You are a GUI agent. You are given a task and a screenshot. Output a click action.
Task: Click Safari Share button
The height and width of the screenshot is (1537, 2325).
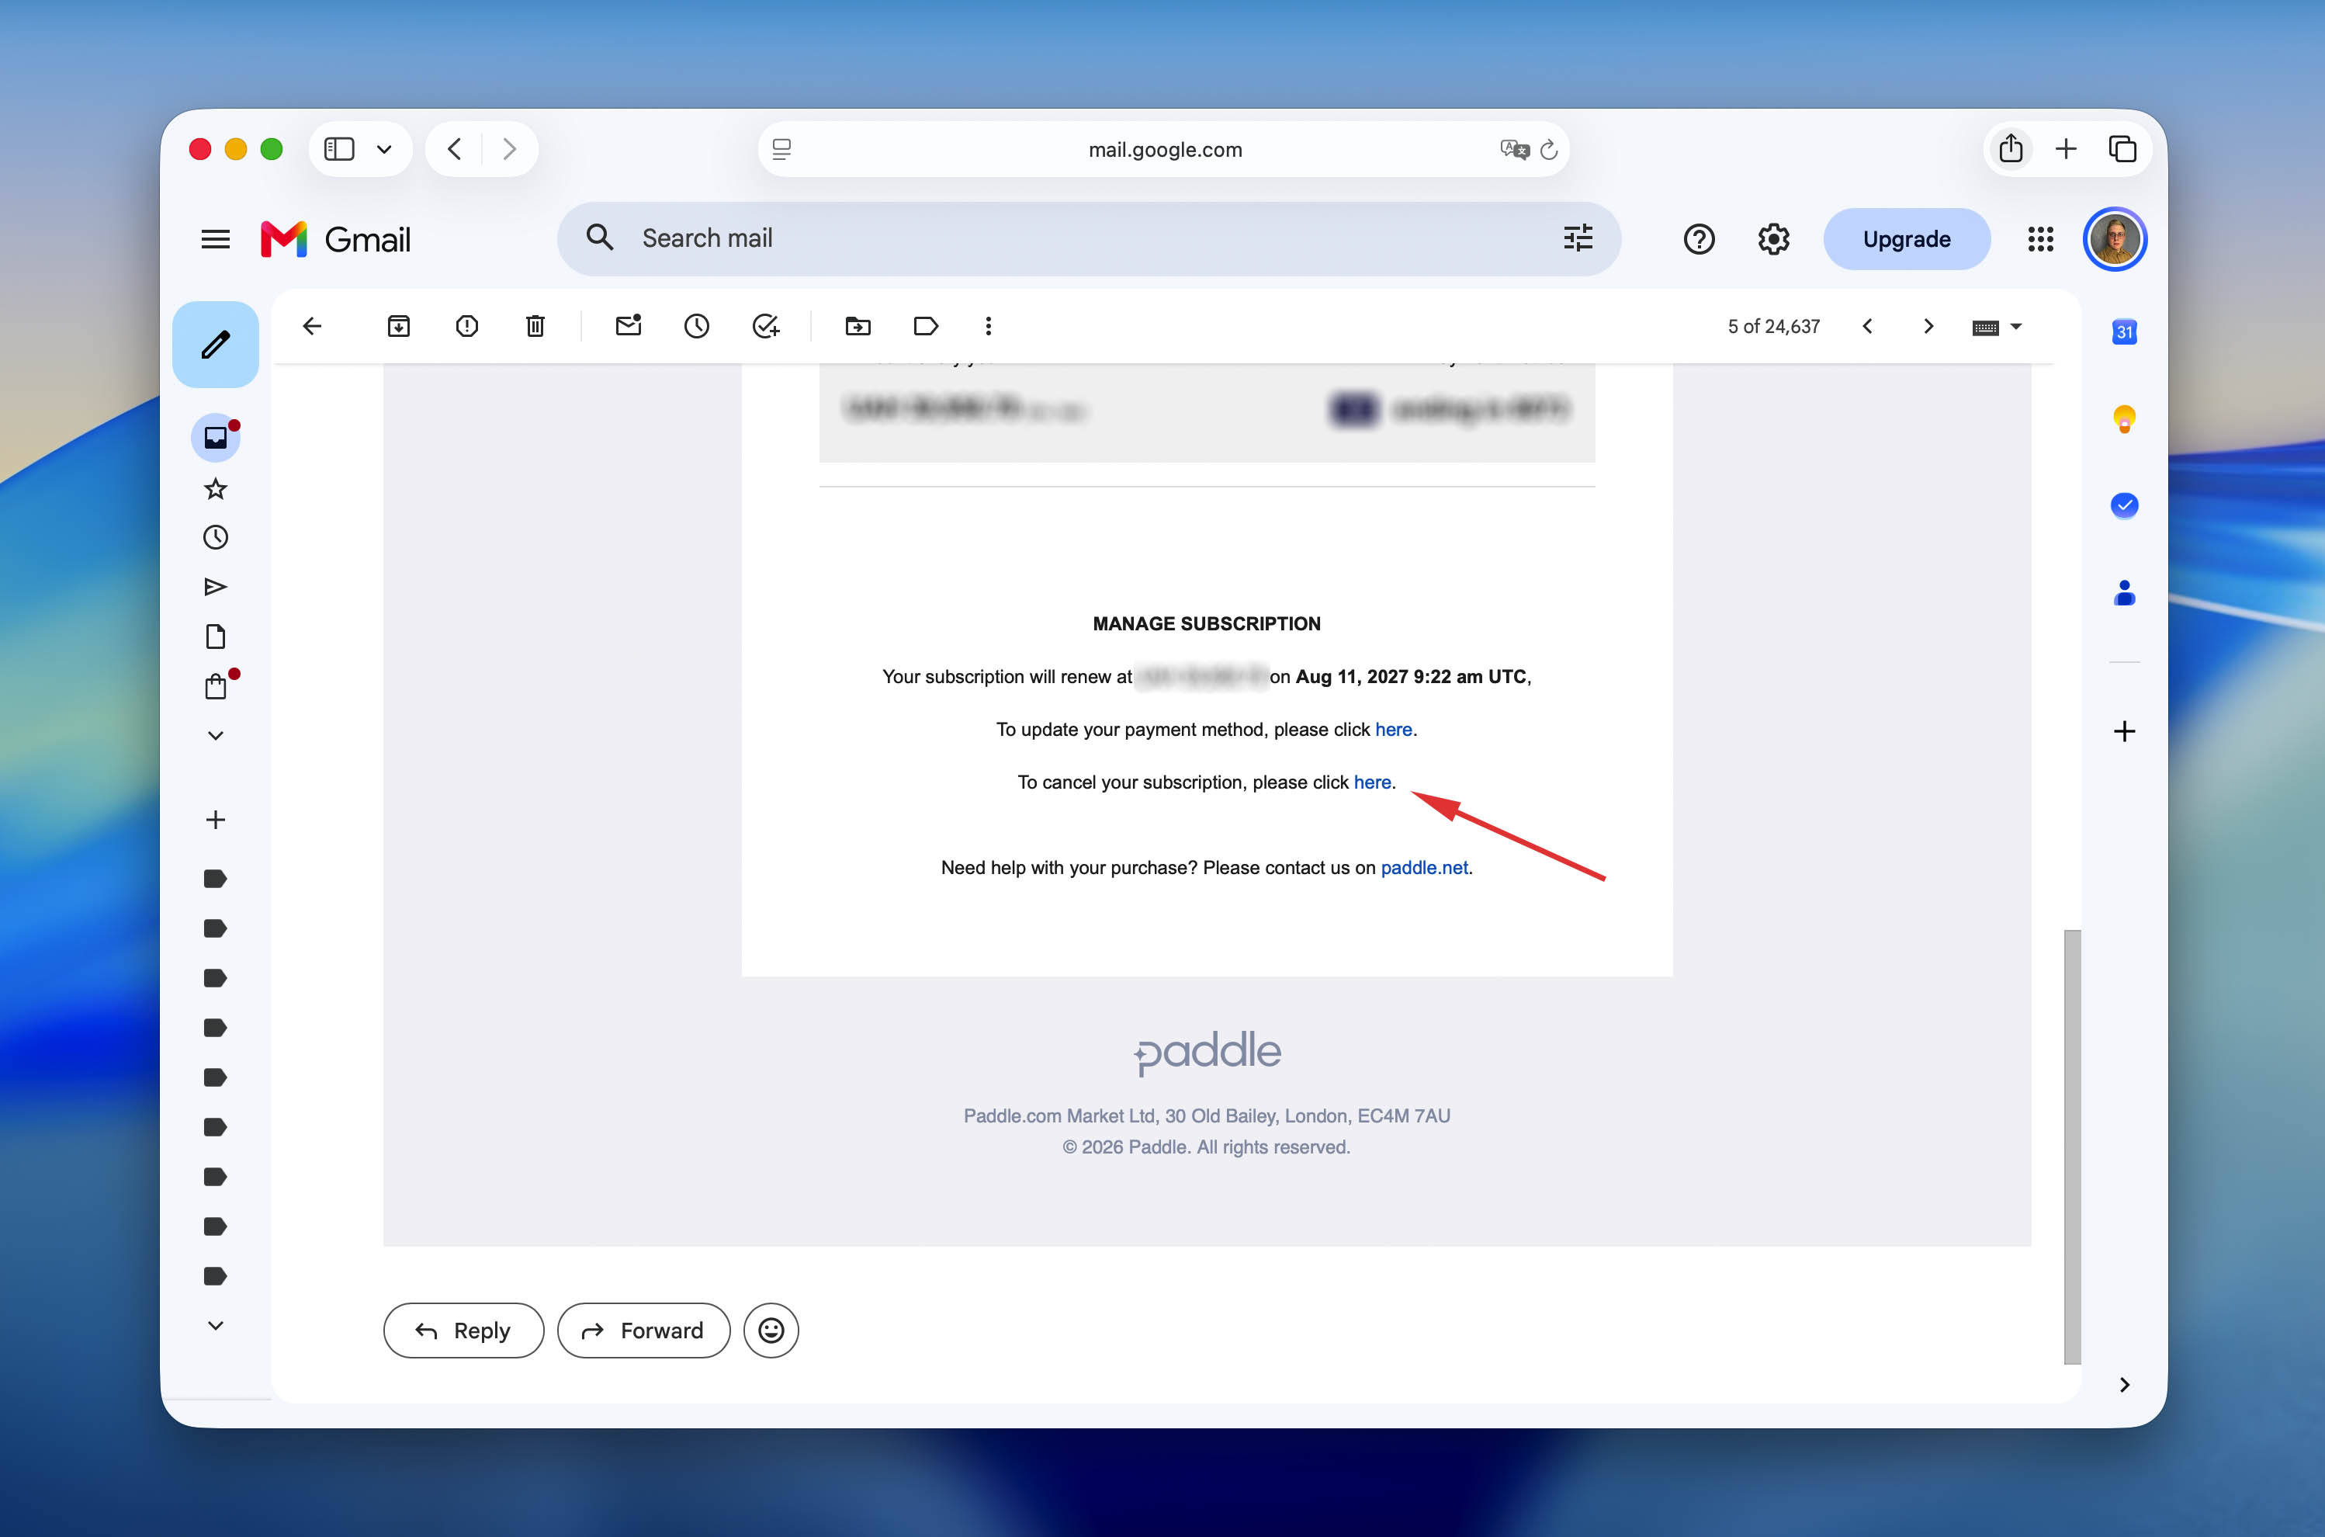point(2011,149)
